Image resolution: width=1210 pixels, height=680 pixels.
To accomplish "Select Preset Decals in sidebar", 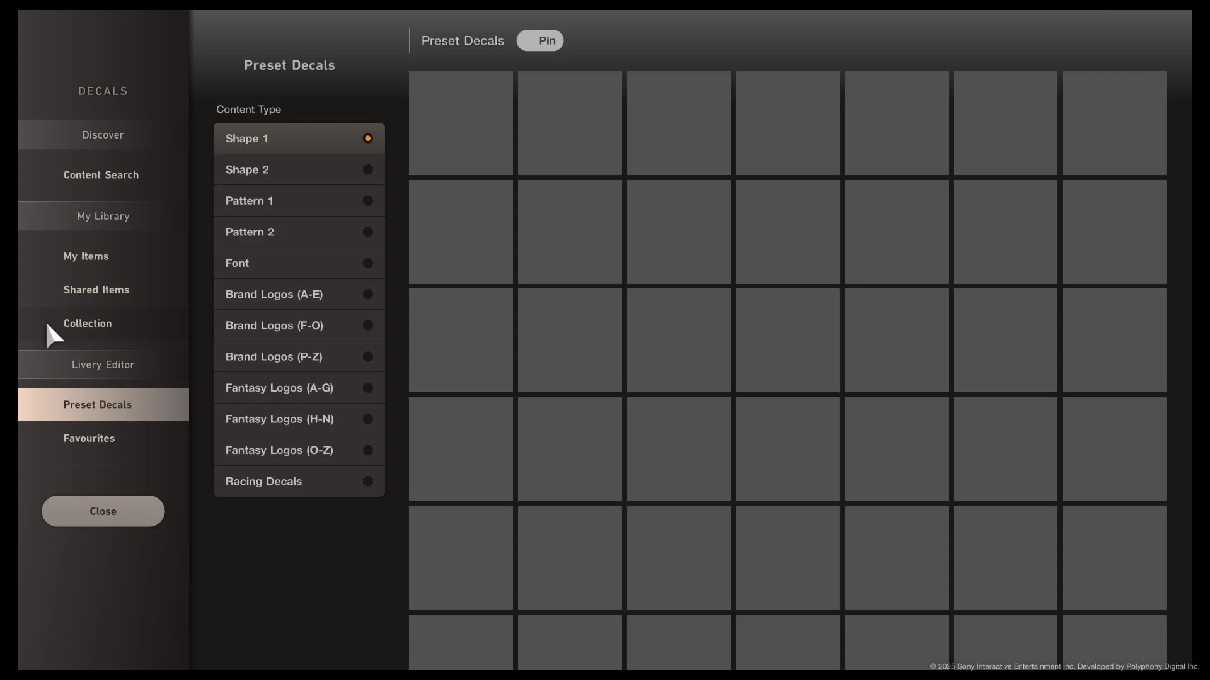I will 103,405.
